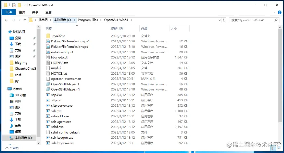This screenshot has width=284, height=153.
Task: Click the install-sshd.ps1 script icon
Action: [x=48, y=52]
